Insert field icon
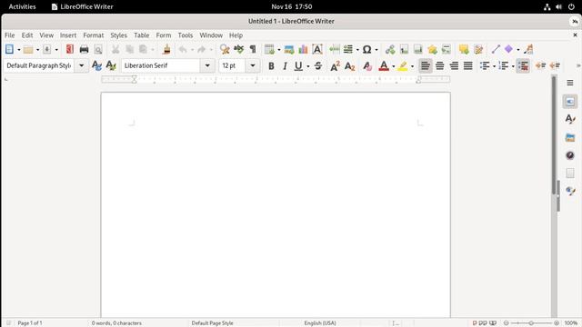Screen dimensions: 582x327 tap(348, 49)
